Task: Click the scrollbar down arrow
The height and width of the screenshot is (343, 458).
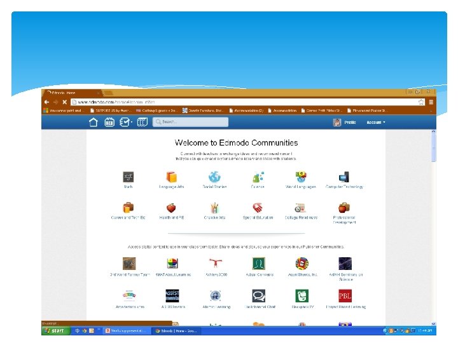Action: [x=433, y=324]
